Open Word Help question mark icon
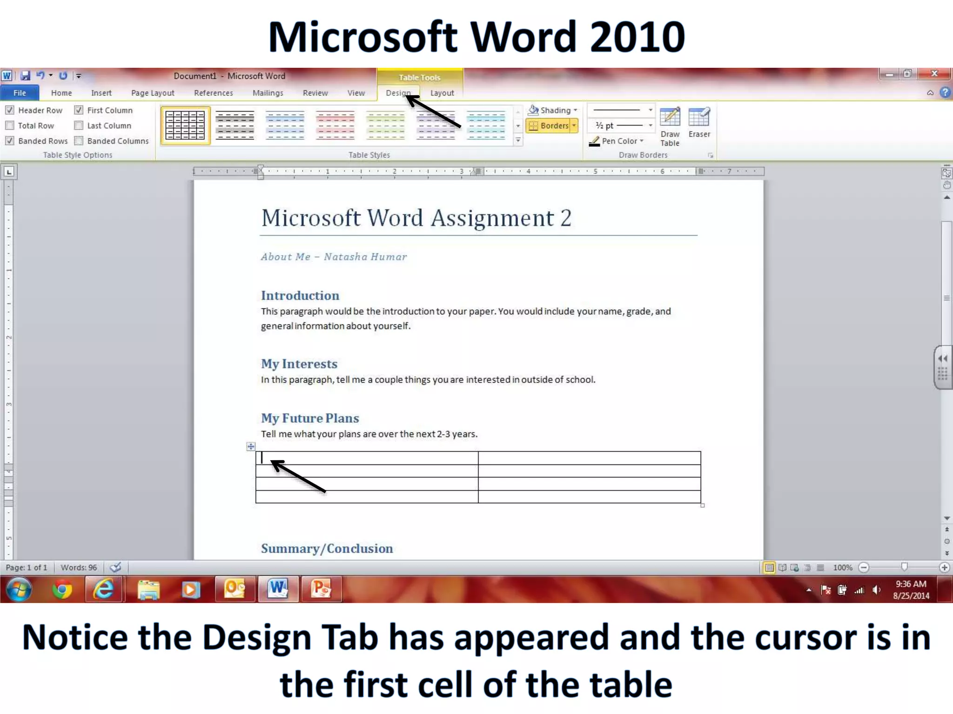The height and width of the screenshot is (714, 953). 945,93
